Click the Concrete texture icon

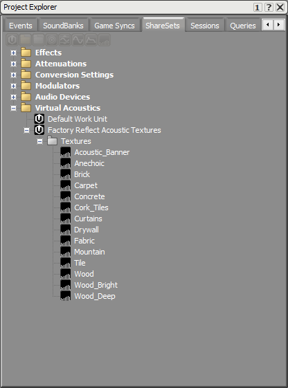click(x=66, y=196)
